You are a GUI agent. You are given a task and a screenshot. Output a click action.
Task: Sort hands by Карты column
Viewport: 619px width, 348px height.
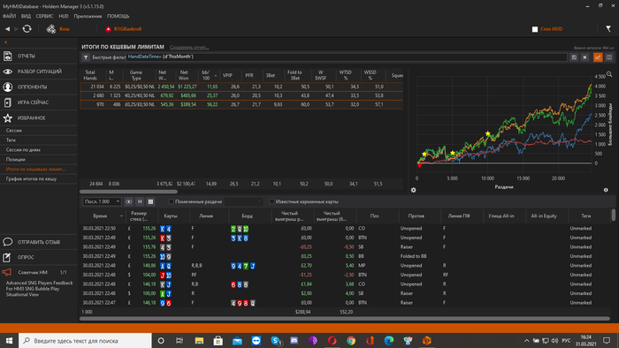[171, 216]
